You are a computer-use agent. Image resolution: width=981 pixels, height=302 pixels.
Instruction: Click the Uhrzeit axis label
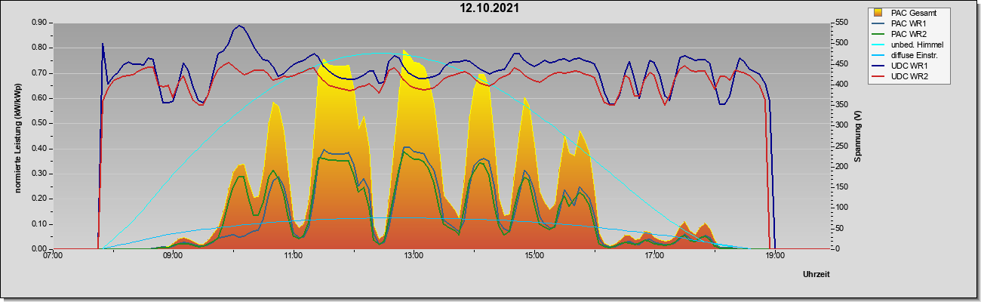pyautogui.click(x=816, y=274)
